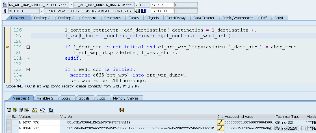Click the value 00163EA720041ED2ADC6794727244119

tap(99, 122)
